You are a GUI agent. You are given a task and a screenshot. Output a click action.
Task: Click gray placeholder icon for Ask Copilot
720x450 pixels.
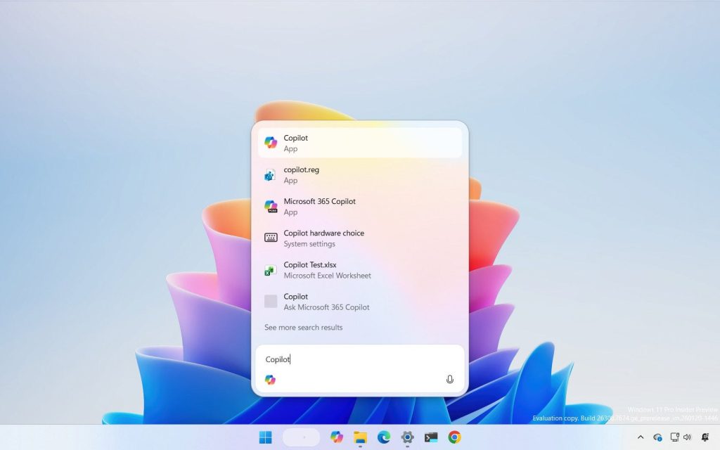click(x=271, y=301)
